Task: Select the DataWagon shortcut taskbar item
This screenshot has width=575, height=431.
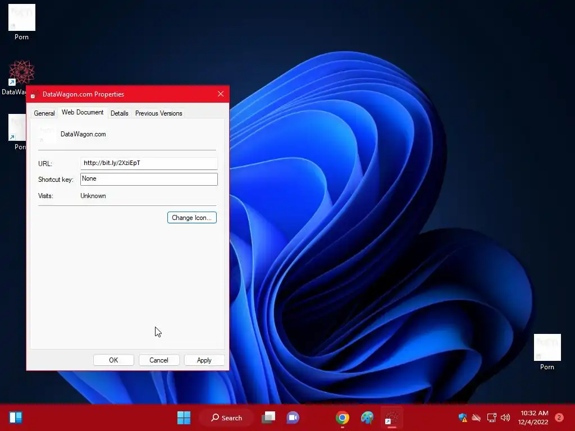Action: tap(391, 418)
